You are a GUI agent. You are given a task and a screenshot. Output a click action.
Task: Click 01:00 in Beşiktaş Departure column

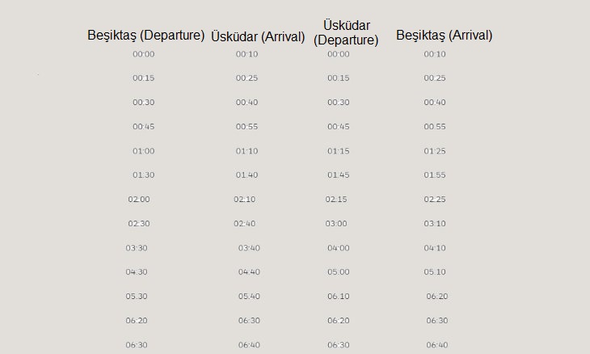(x=143, y=151)
